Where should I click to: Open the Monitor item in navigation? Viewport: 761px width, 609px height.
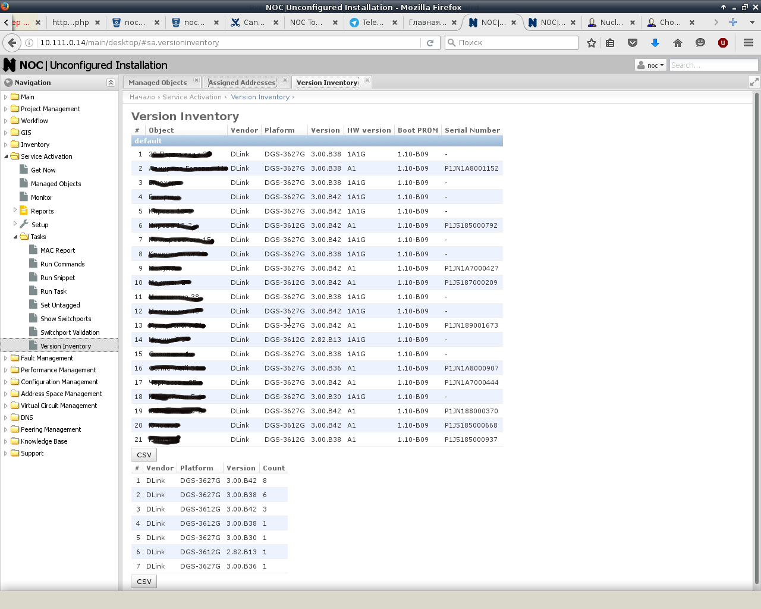click(42, 197)
